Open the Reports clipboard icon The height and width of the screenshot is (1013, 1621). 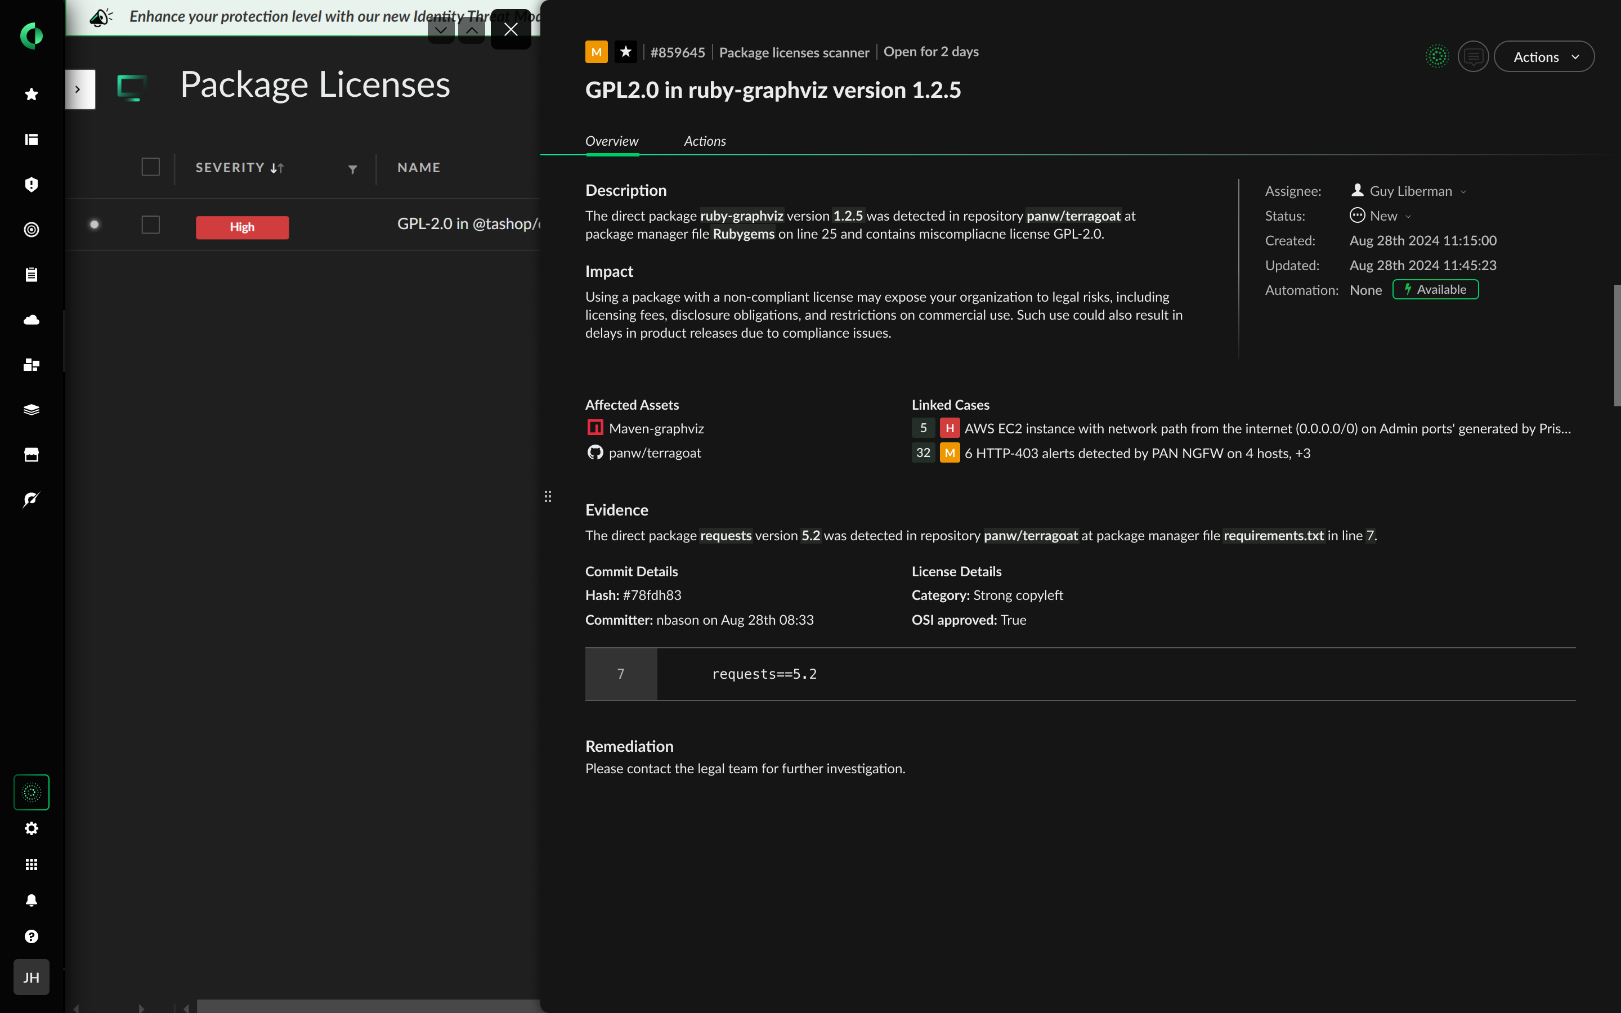[31, 274]
